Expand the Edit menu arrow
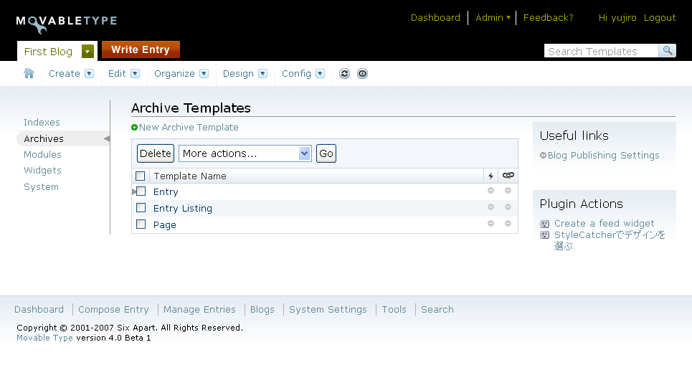692x370 pixels. pos(135,74)
